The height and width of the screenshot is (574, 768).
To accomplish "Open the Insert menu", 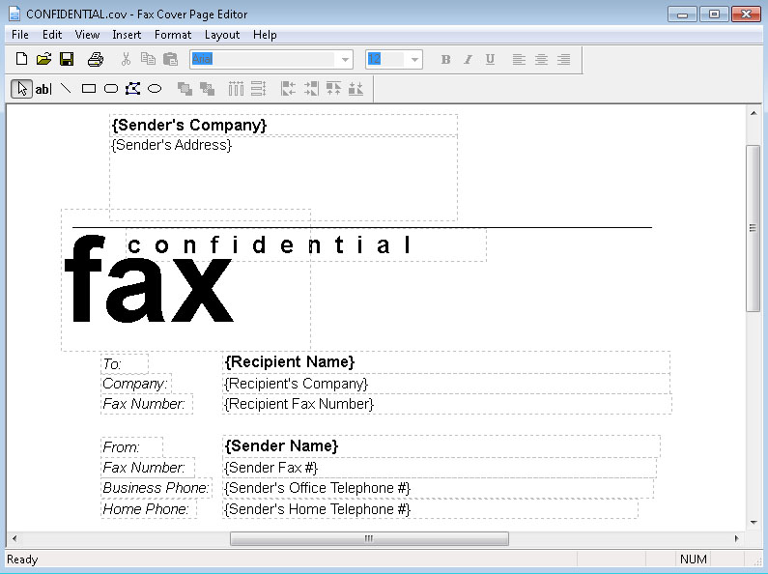I will pyautogui.click(x=127, y=35).
